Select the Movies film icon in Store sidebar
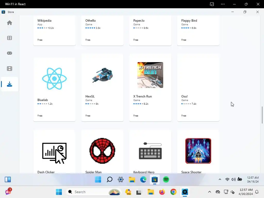Viewport: 264px width, 198px height. click(10, 69)
